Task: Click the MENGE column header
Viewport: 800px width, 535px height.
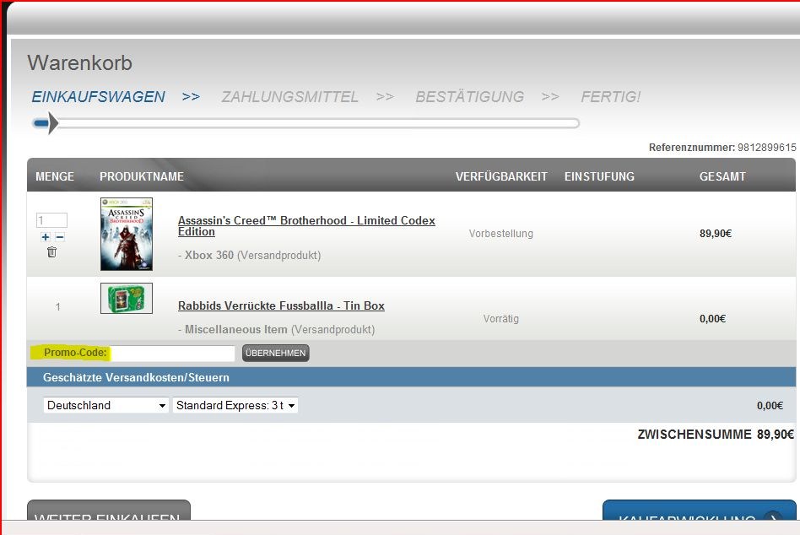Action: [55, 176]
